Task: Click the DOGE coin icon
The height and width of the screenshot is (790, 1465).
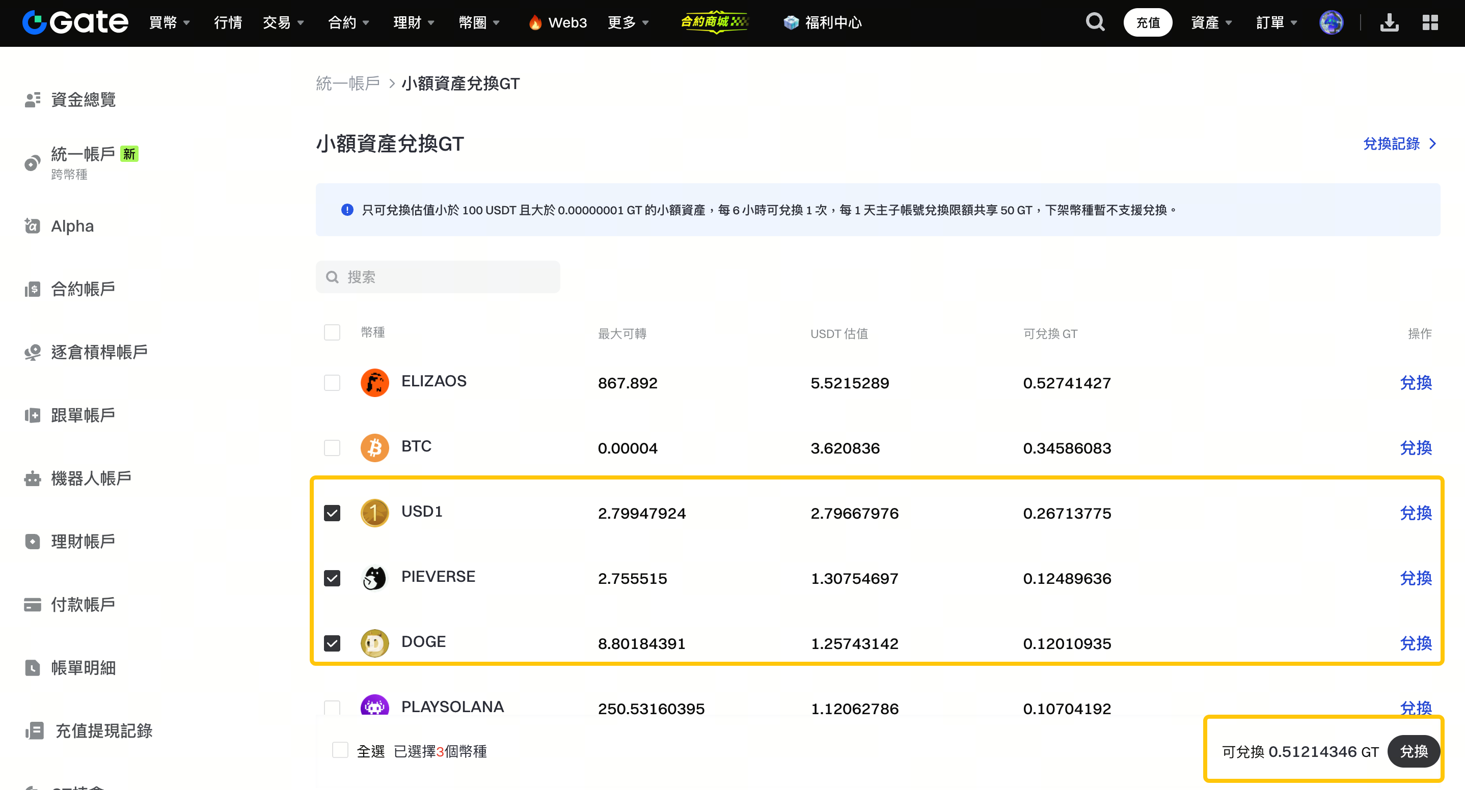Action: [x=374, y=643]
